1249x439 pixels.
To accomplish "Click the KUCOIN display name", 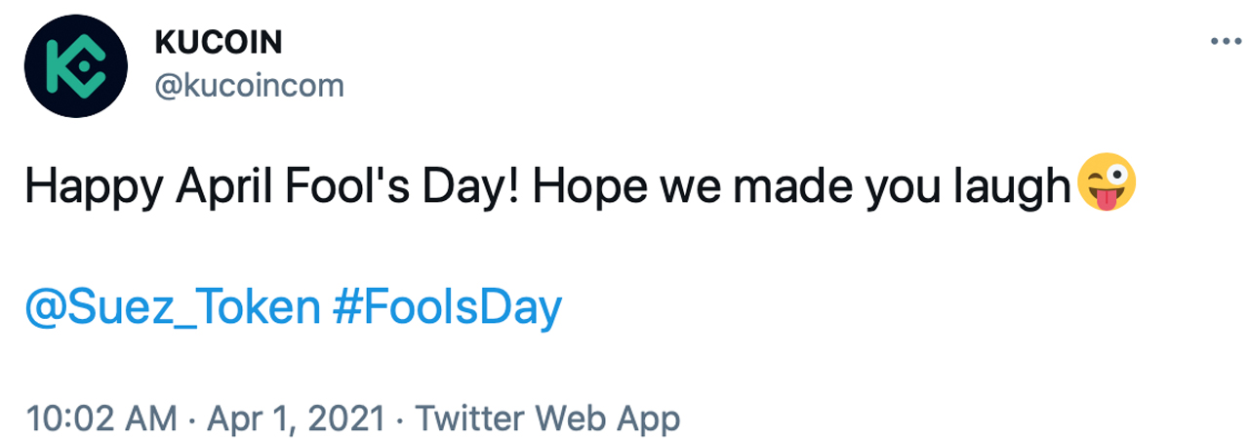I will [218, 44].
